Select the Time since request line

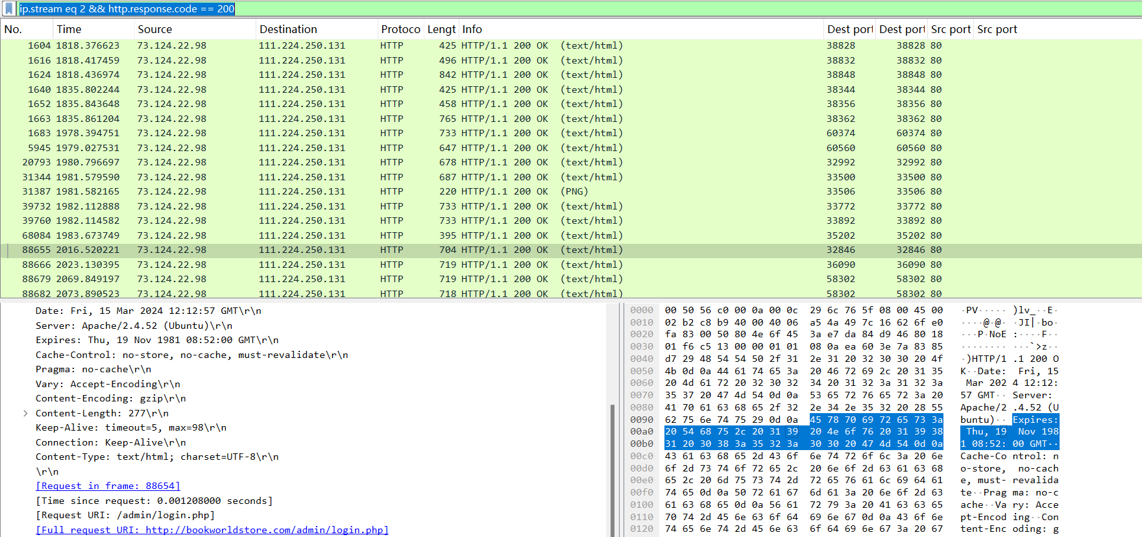pos(154,501)
